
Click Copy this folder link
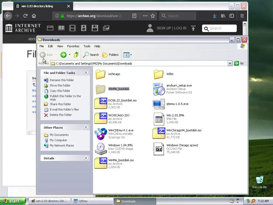[60, 91]
